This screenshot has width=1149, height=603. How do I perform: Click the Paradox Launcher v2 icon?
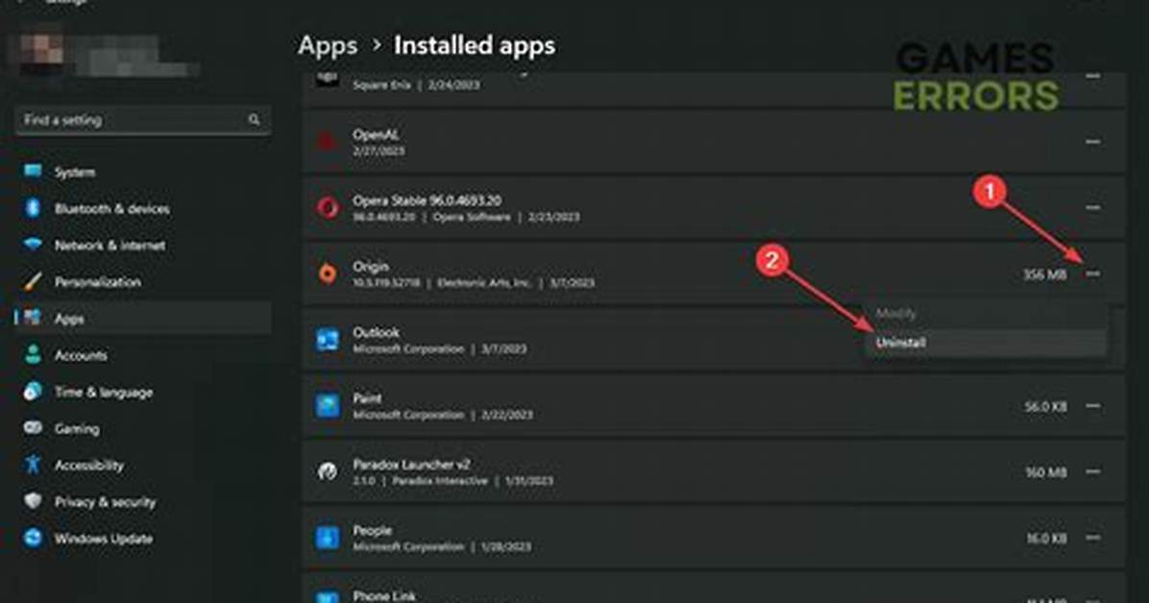coord(327,471)
